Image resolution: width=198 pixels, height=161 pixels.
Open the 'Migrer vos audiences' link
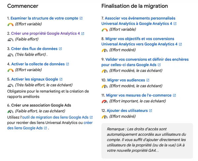click(126, 80)
